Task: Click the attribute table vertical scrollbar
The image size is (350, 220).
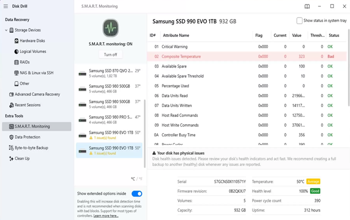Action: (x=348, y=67)
